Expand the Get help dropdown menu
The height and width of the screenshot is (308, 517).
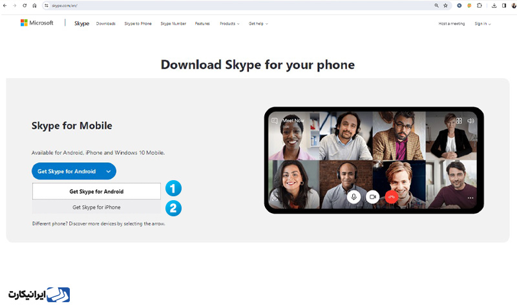pyautogui.click(x=258, y=24)
